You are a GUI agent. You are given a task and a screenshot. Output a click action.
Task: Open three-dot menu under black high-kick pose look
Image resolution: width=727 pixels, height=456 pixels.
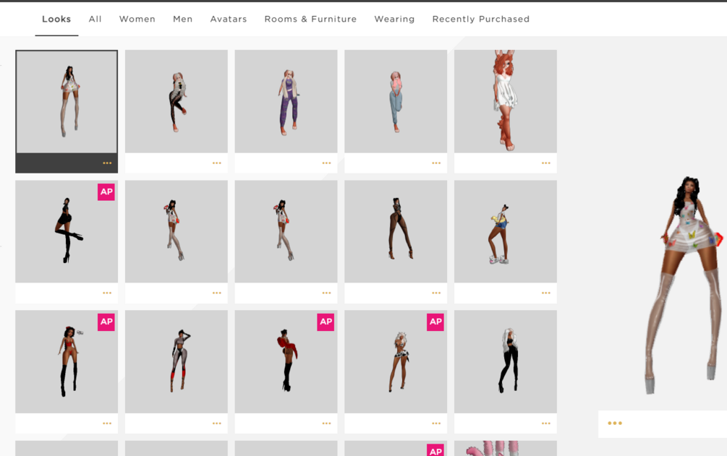tap(107, 293)
